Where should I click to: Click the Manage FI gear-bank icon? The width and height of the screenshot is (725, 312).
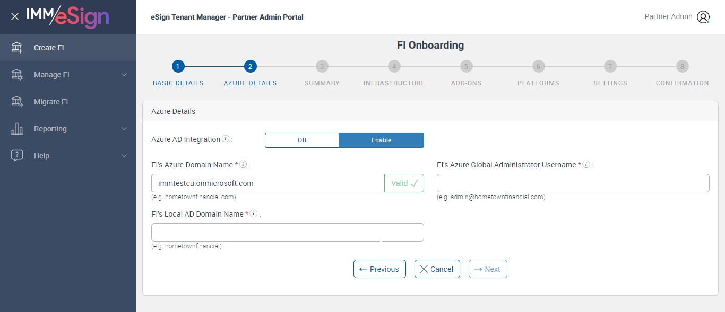click(x=17, y=75)
